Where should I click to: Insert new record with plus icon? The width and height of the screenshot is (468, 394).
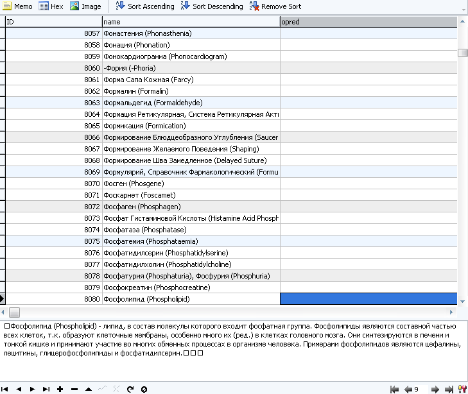60,389
